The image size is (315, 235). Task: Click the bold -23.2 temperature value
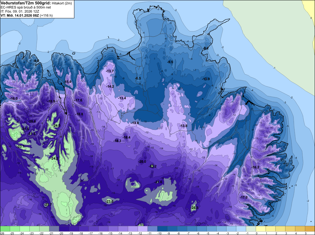click(153, 166)
